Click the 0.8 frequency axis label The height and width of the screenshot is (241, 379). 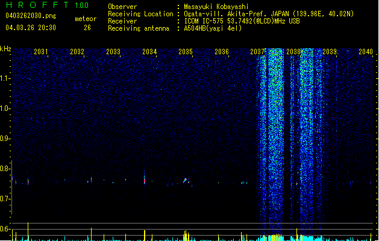5,169
